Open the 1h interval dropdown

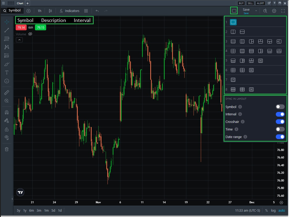tap(40, 11)
